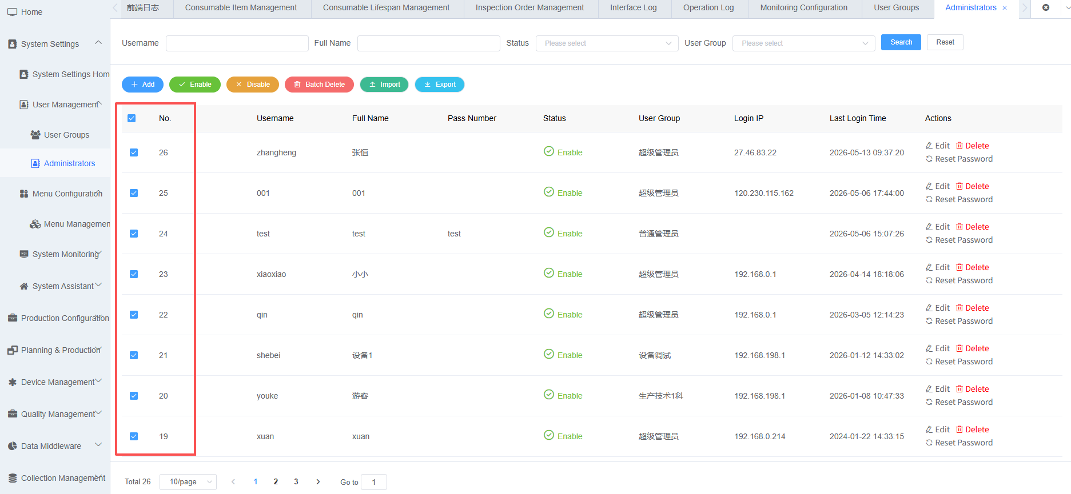Click the System Monitoring screen icon
Image resolution: width=1071 pixels, height=494 pixels.
[x=24, y=254]
